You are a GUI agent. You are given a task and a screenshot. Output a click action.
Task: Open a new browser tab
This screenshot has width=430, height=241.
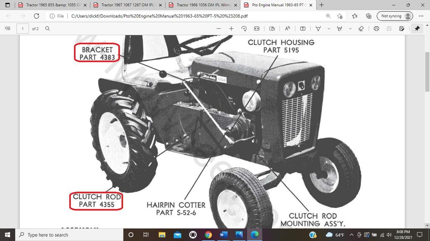click(321, 5)
